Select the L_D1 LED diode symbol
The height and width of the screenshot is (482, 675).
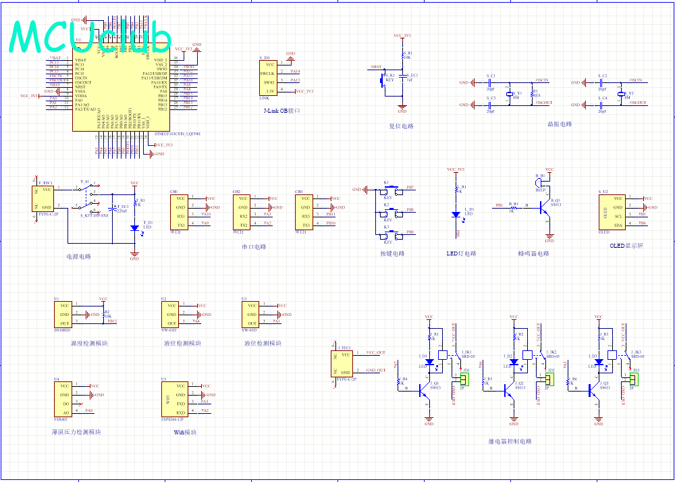click(x=456, y=214)
